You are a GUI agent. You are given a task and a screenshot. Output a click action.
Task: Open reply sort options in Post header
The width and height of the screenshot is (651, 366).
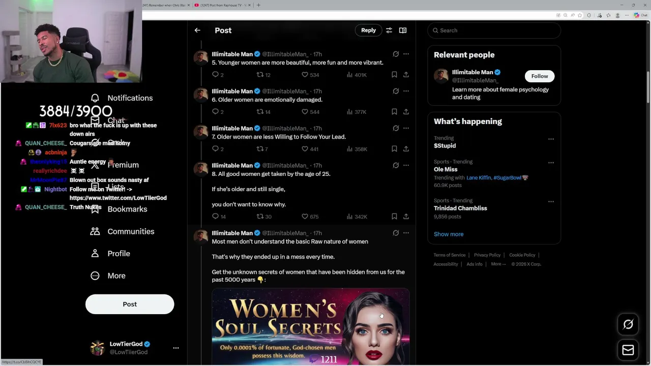coord(389,30)
